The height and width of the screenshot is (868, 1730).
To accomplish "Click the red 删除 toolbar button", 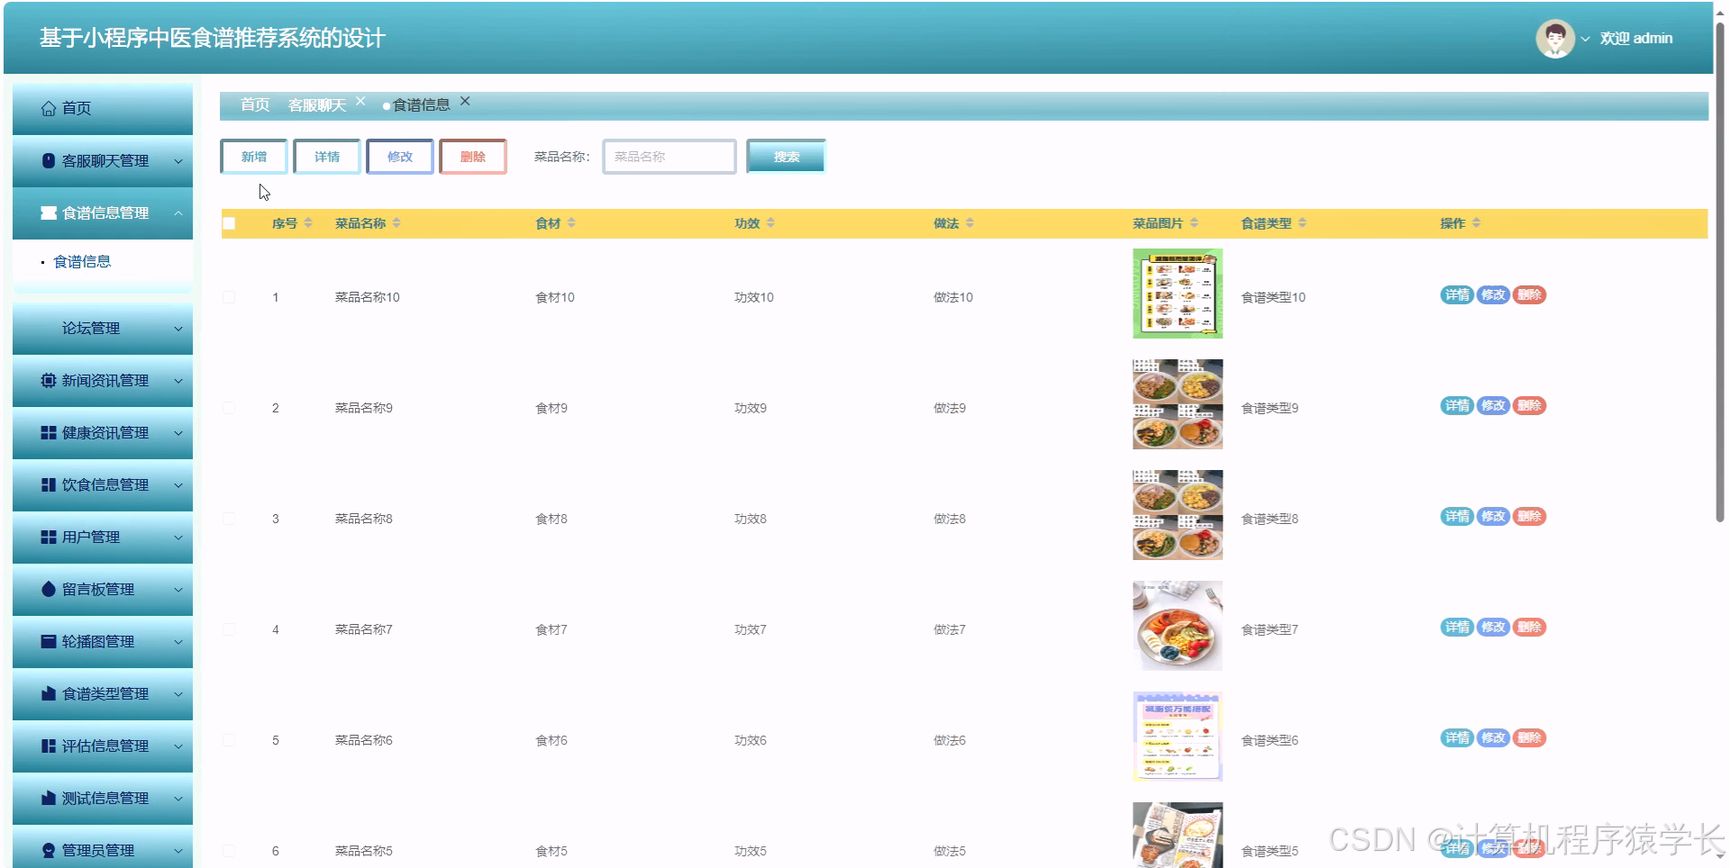I will [x=473, y=157].
